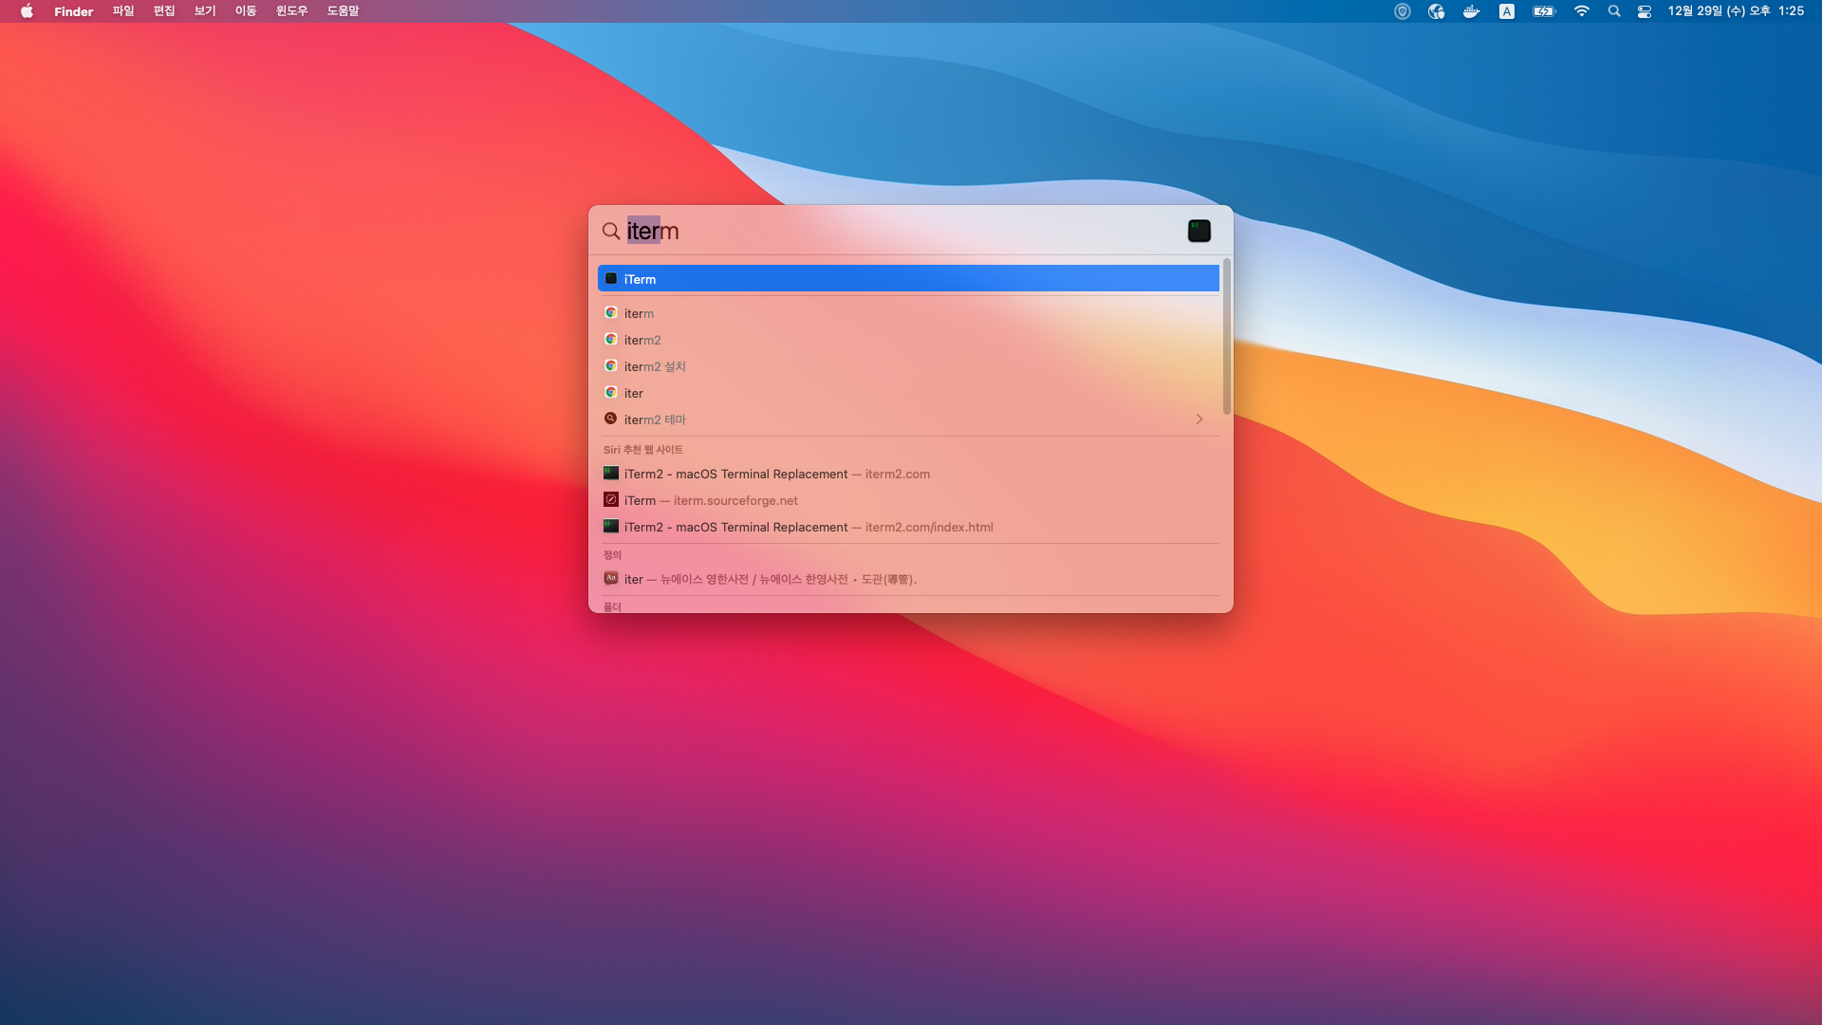The image size is (1822, 1025).
Task: Open the 보기 menu
Action: coord(205,11)
